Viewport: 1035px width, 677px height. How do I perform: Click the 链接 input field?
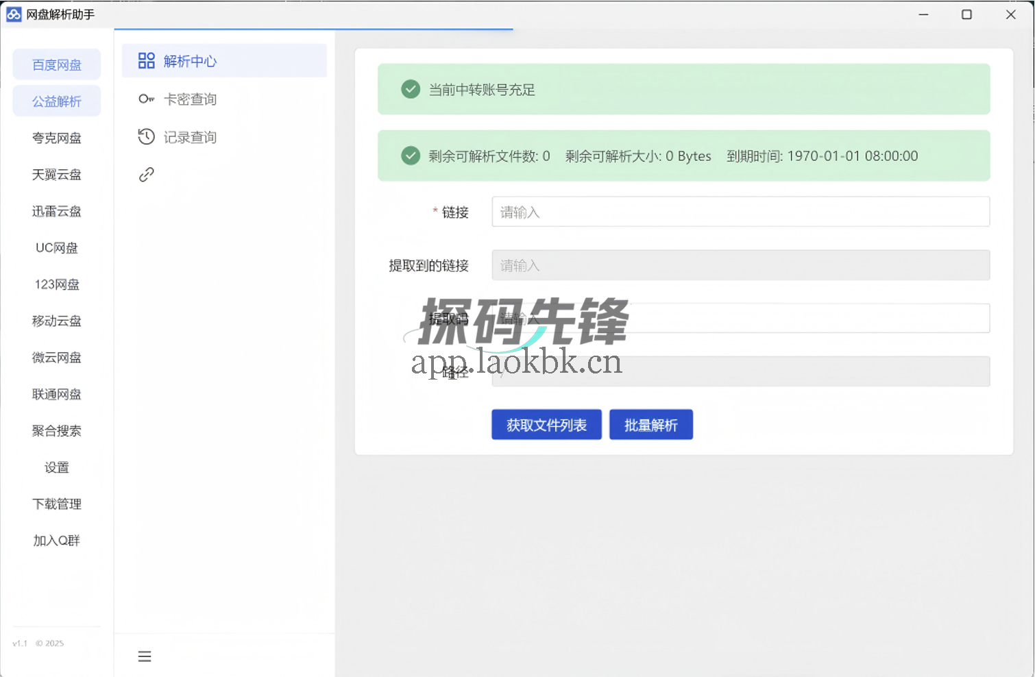pos(740,212)
